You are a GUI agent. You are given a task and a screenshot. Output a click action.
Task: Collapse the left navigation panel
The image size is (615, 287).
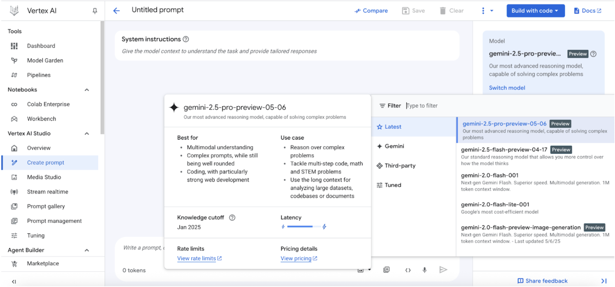pyautogui.click(x=14, y=282)
